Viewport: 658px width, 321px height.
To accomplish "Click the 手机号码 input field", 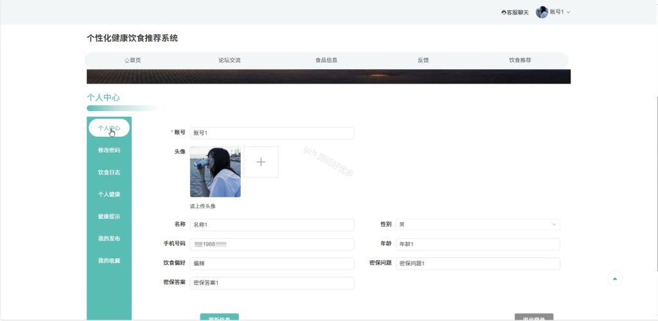I will [x=272, y=245].
